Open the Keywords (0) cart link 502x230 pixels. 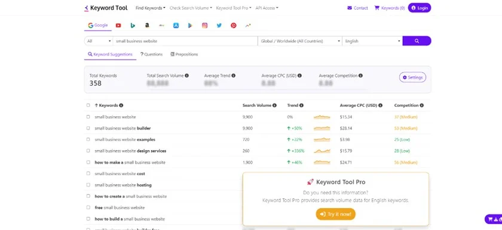click(x=390, y=8)
